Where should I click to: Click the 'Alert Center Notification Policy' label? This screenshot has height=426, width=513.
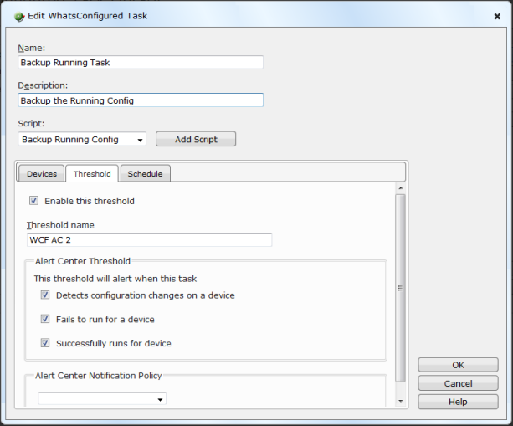pos(99,375)
